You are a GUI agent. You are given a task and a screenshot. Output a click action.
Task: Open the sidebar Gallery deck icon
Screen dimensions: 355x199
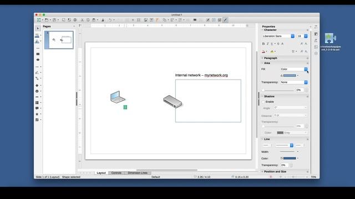tap(316, 47)
